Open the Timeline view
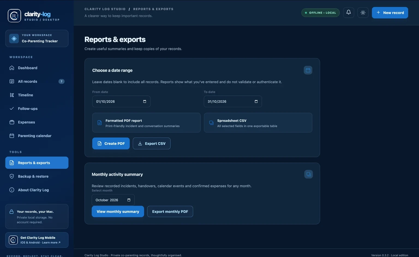Viewport: 419px width, 257px height. pyautogui.click(x=37, y=95)
